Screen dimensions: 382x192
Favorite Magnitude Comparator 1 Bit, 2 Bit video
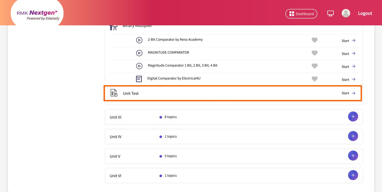click(314, 66)
